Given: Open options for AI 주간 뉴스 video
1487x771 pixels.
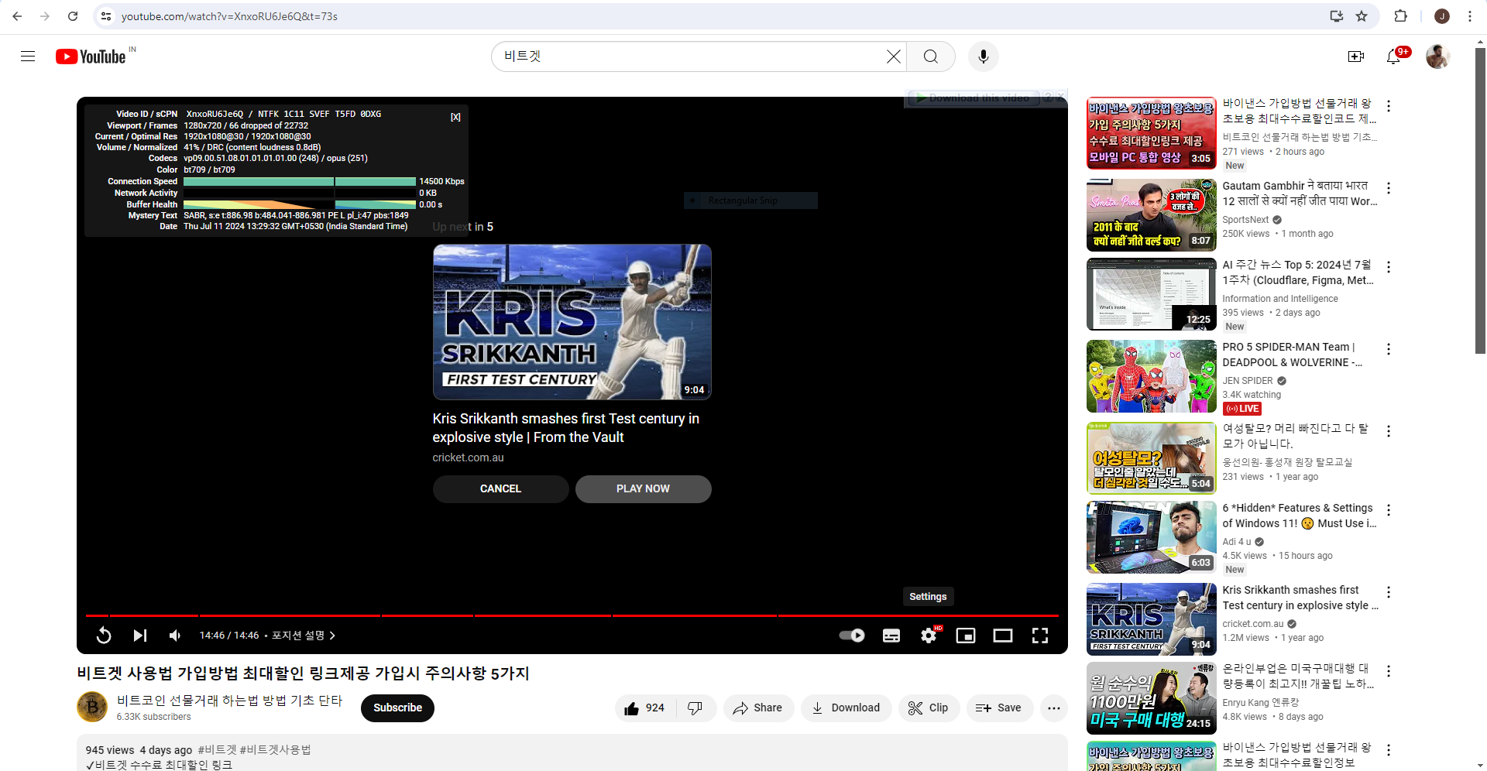Looking at the screenshot, I should coord(1389,267).
